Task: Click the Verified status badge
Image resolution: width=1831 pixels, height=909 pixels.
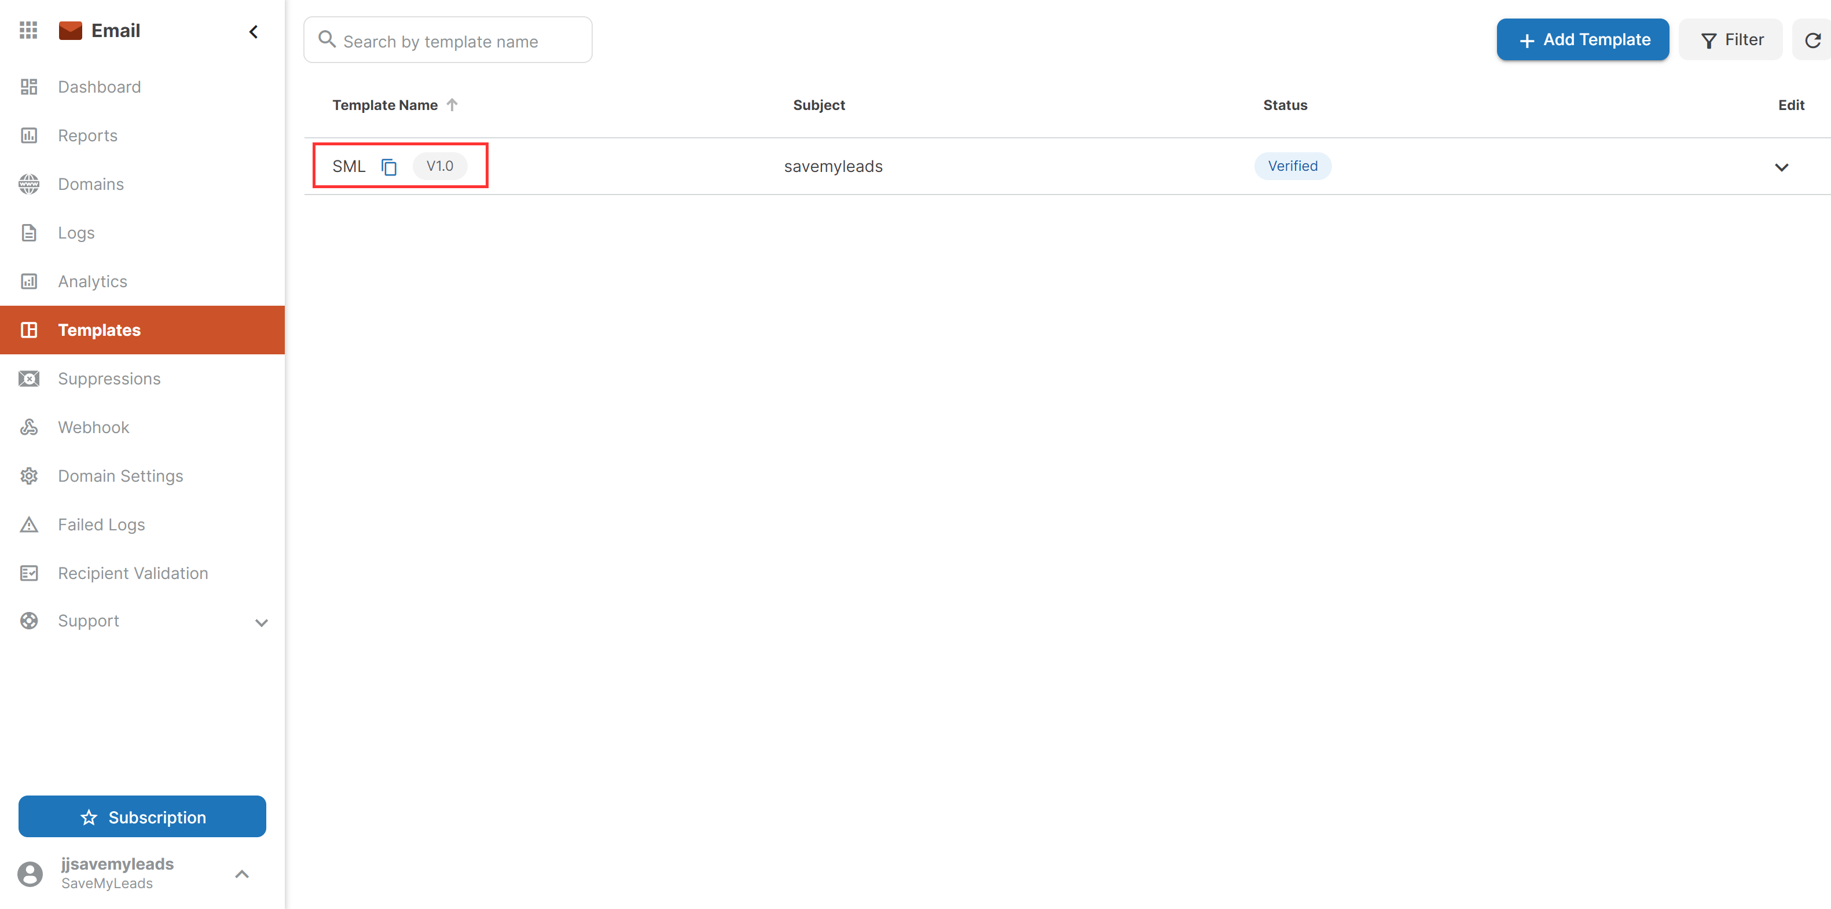Action: [1293, 166]
